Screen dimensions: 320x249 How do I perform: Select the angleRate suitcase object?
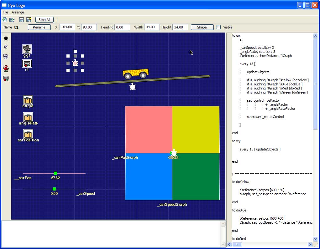click(28, 117)
